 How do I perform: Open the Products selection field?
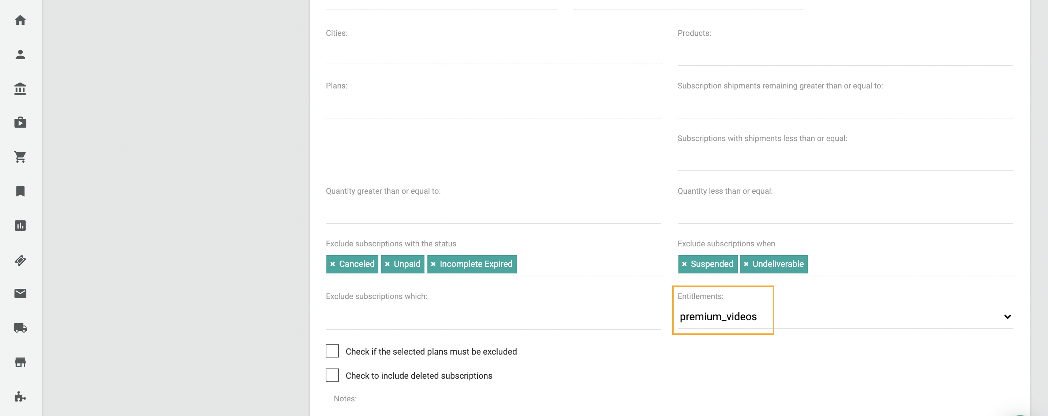pyautogui.click(x=845, y=54)
